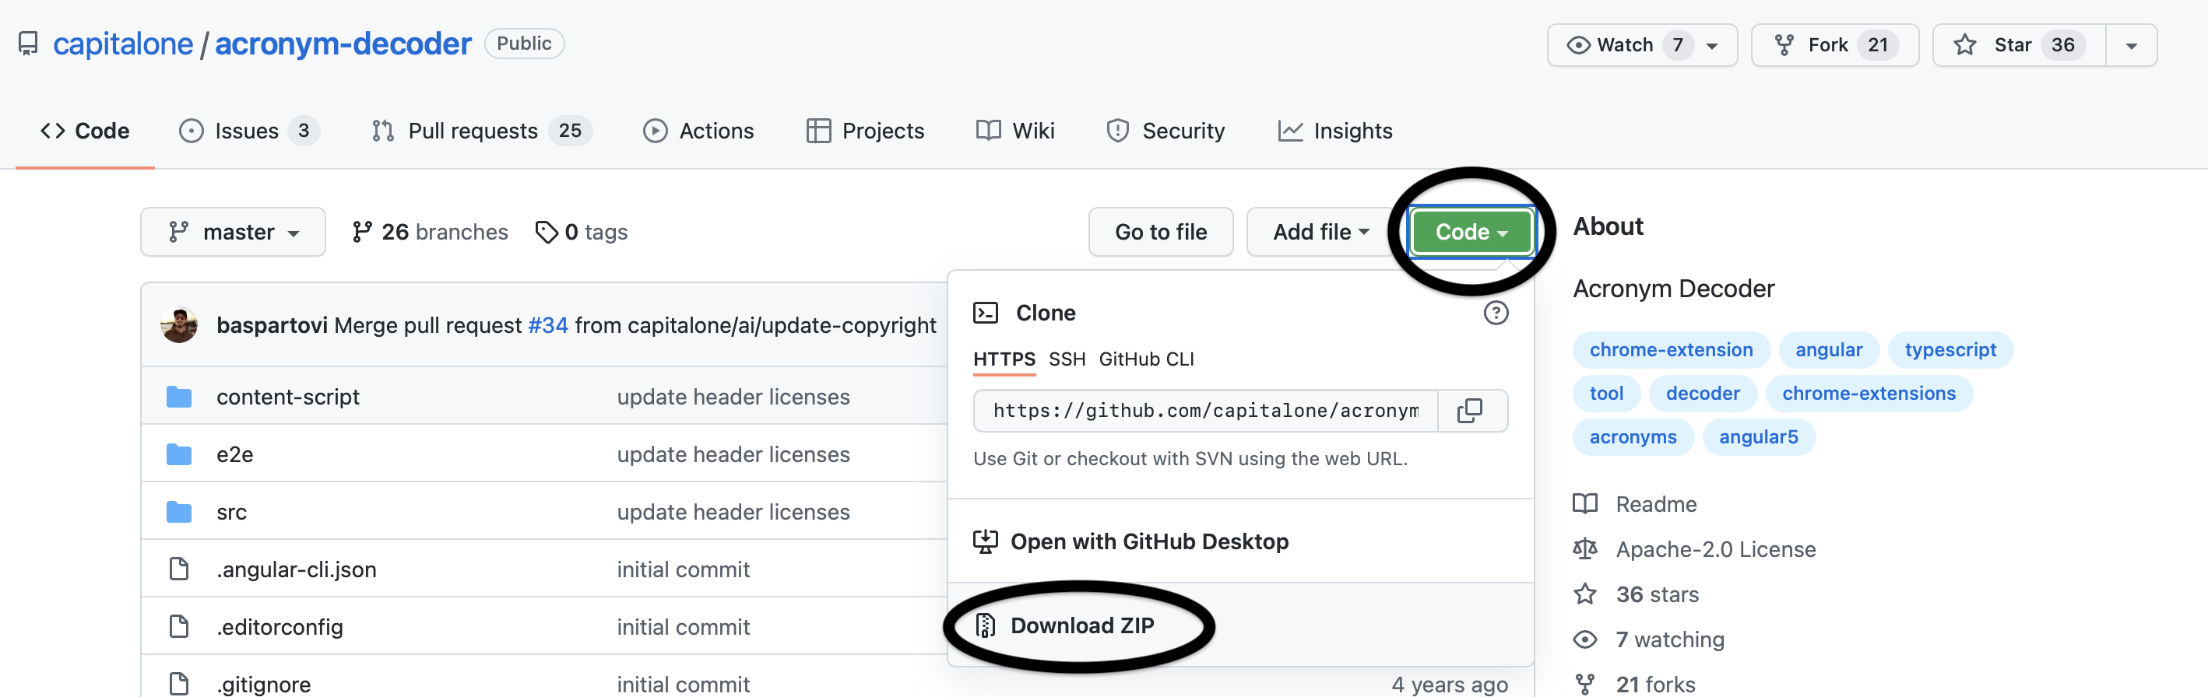
Task: View the 26 branches link
Action: pyautogui.click(x=430, y=232)
